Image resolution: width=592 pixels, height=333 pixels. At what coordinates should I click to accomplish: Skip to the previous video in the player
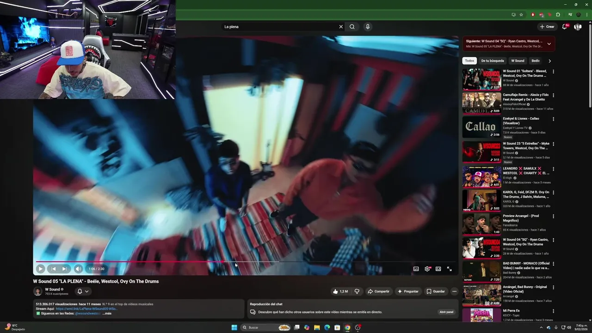tap(53, 269)
